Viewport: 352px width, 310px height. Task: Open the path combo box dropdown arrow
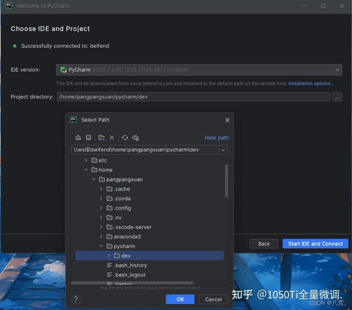pos(223,150)
